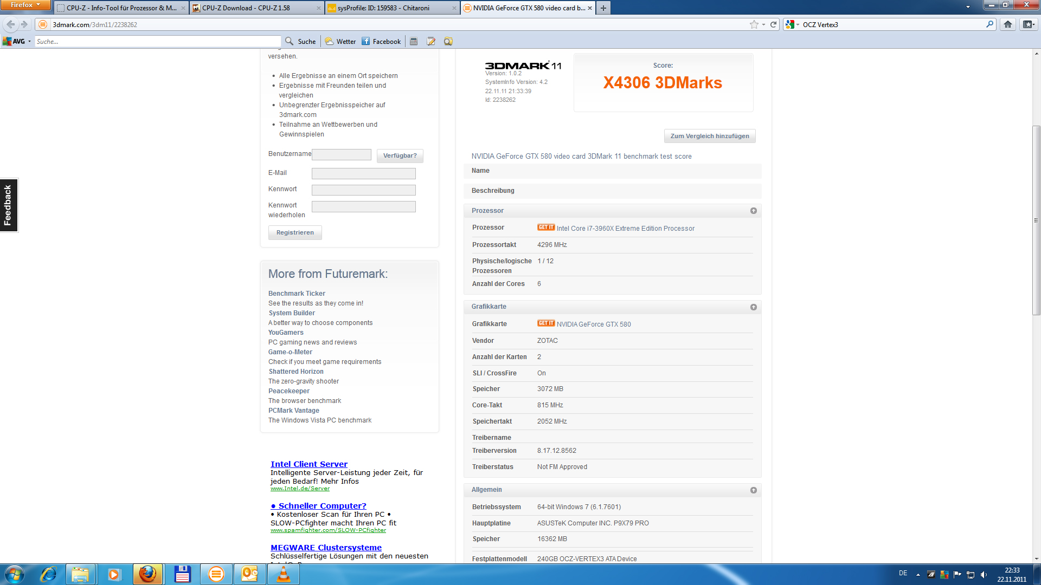The width and height of the screenshot is (1041, 585).
Task: Open Windows Explorer folder in taskbar
Action: pos(81,574)
